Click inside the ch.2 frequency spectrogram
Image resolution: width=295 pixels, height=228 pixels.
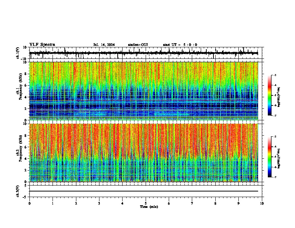pyautogui.click(x=143, y=153)
